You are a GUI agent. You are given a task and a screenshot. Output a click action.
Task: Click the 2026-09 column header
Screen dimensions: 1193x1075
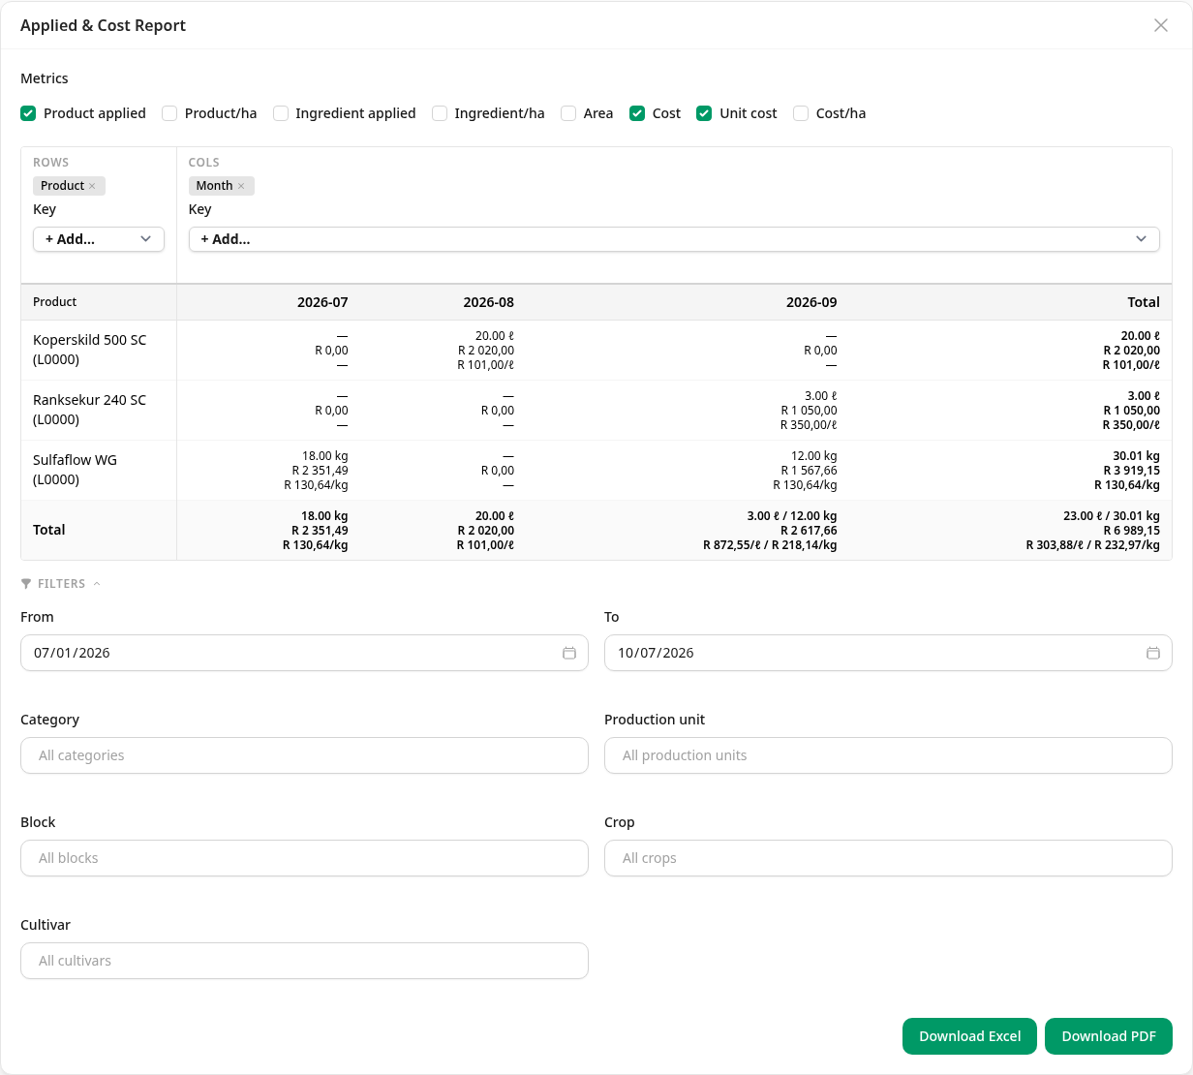(x=811, y=302)
